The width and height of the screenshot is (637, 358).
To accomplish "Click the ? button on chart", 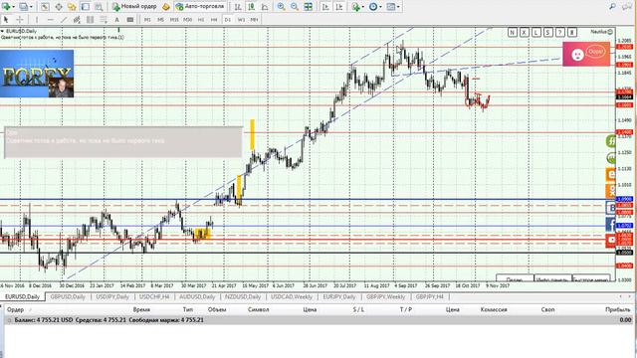I will [x=559, y=32].
